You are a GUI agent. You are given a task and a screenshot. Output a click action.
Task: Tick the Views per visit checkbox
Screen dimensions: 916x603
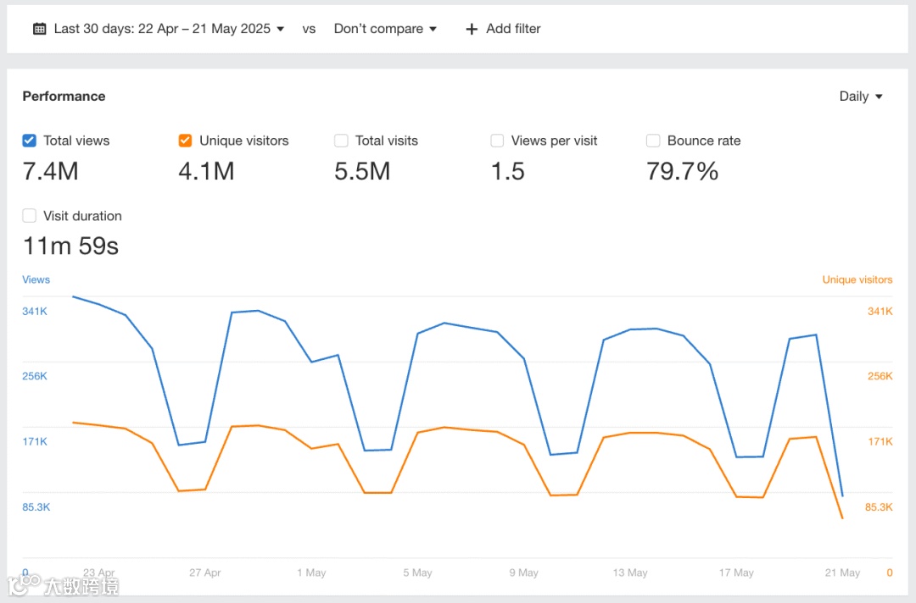(x=497, y=141)
